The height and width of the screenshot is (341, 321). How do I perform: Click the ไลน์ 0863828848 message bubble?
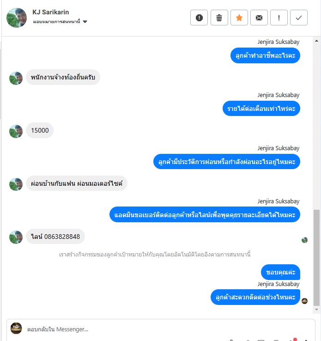pyautogui.click(x=55, y=237)
